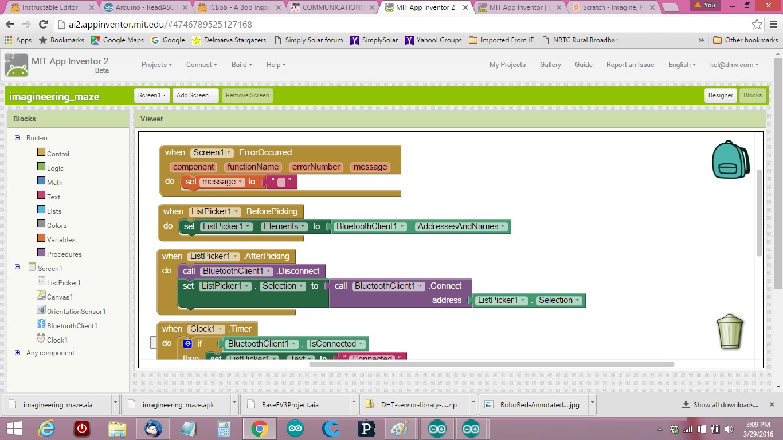Collapse the Built-in blocks group
Screen dimensions: 783x440
click(x=17, y=138)
